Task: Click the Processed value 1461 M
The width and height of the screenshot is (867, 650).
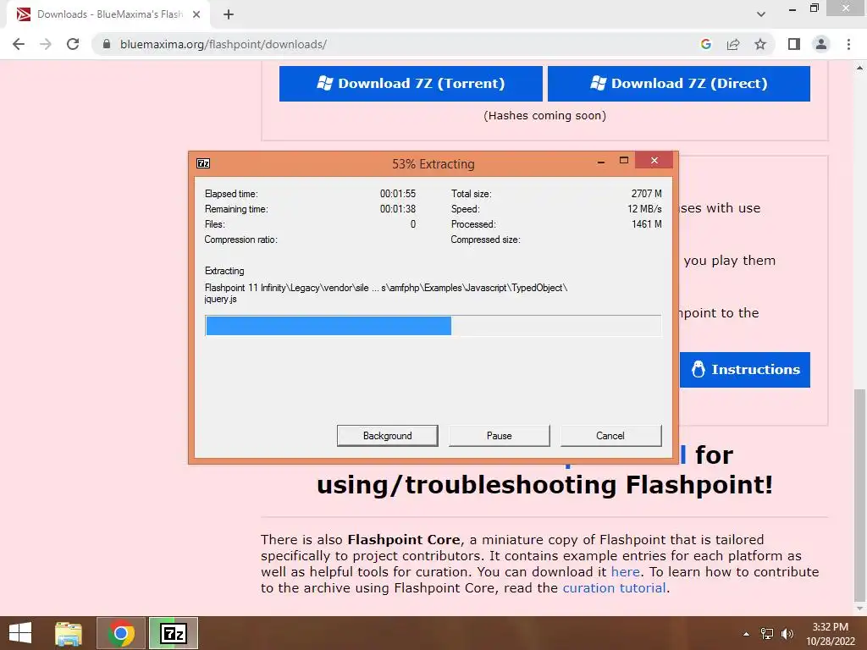Action: (x=646, y=223)
